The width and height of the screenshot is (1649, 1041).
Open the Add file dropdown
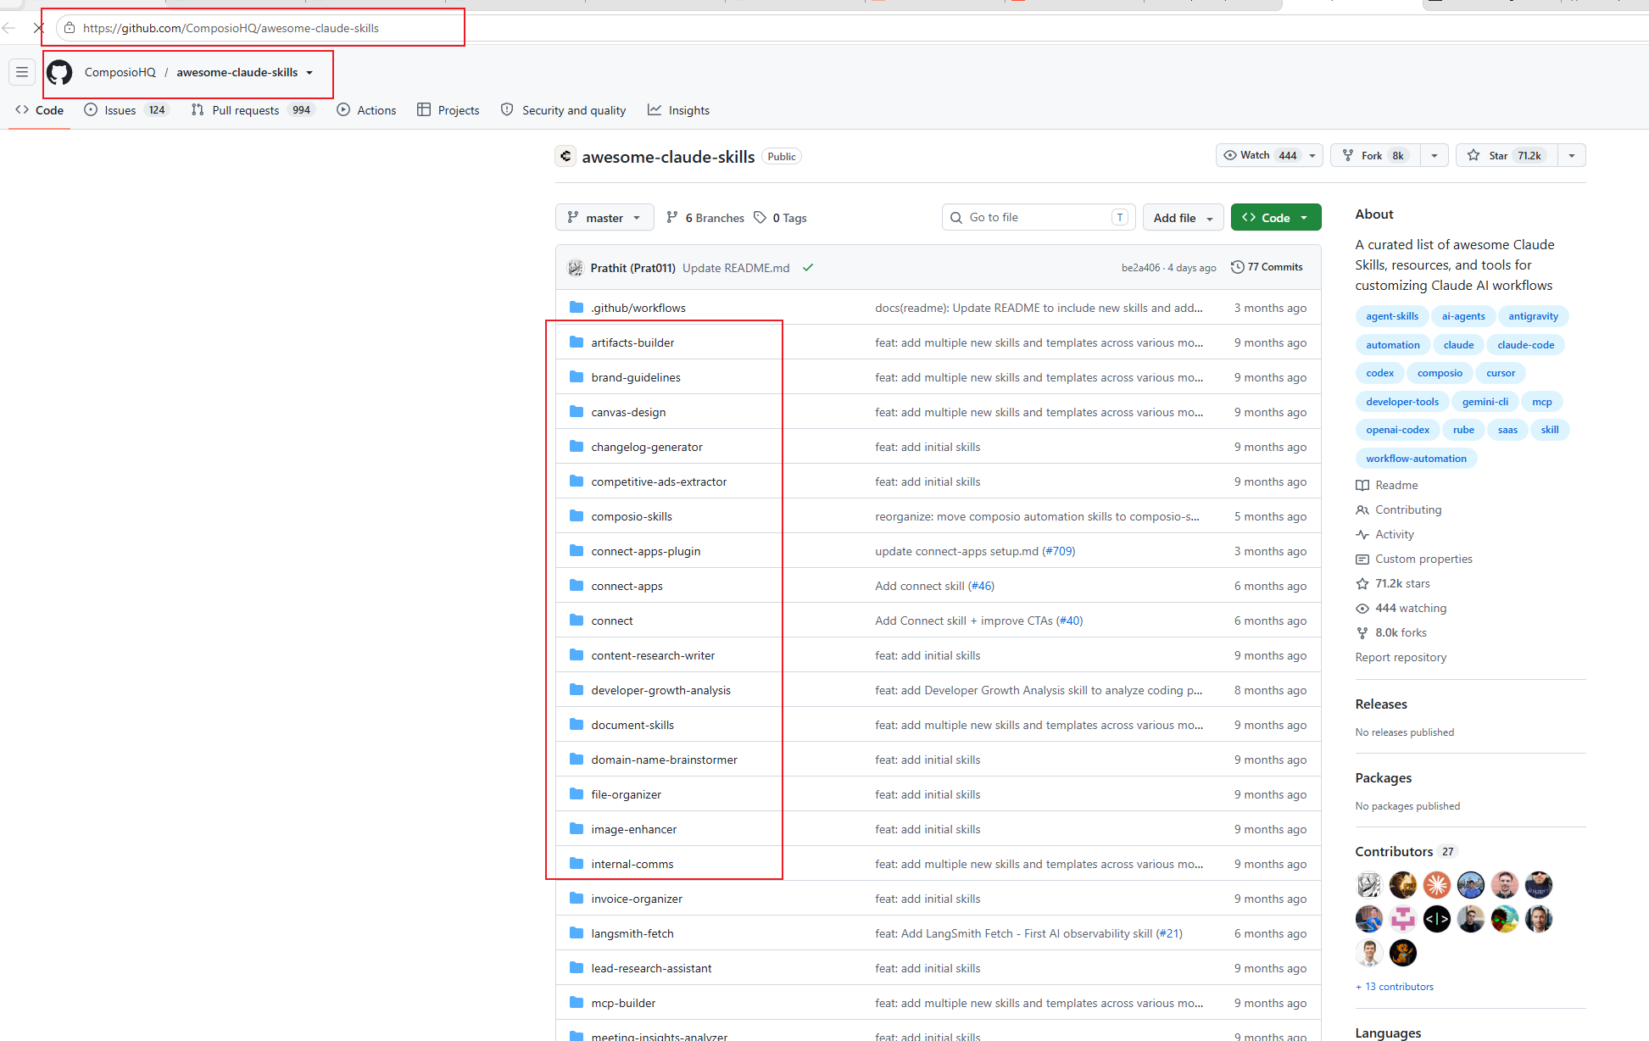click(x=1183, y=218)
